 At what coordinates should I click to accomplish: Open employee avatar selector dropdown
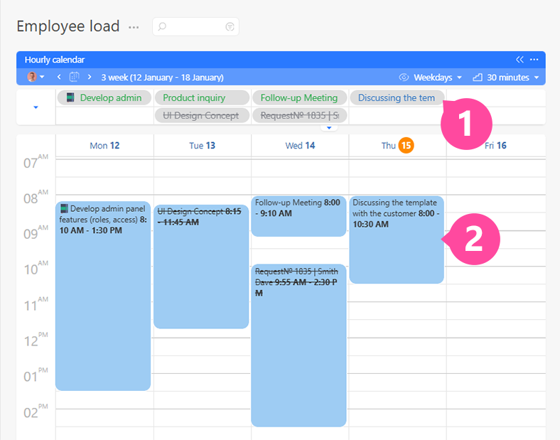click(36, 77)
